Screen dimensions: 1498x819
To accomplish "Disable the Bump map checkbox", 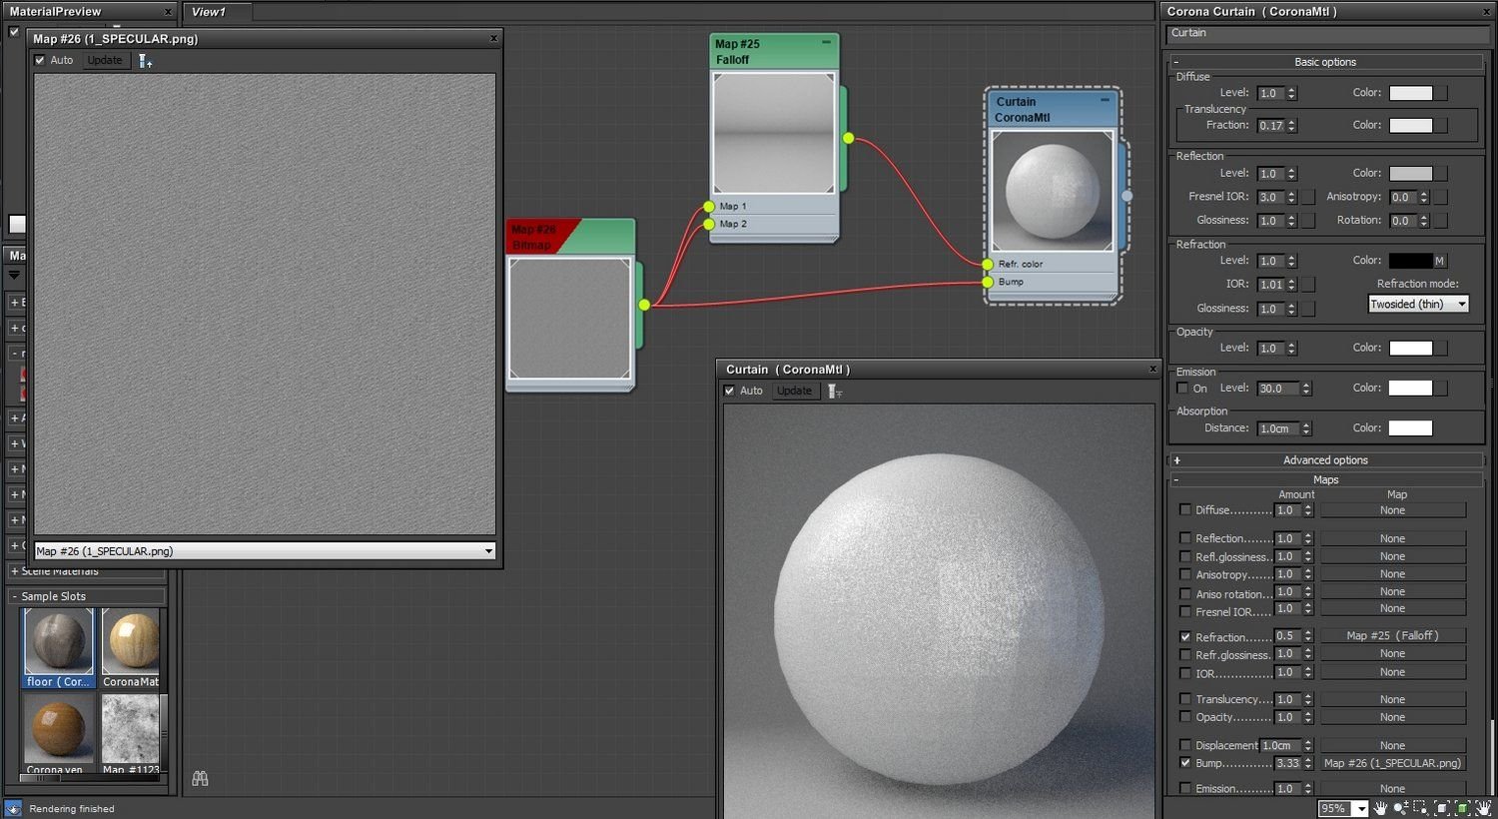I will (1185, 763).
